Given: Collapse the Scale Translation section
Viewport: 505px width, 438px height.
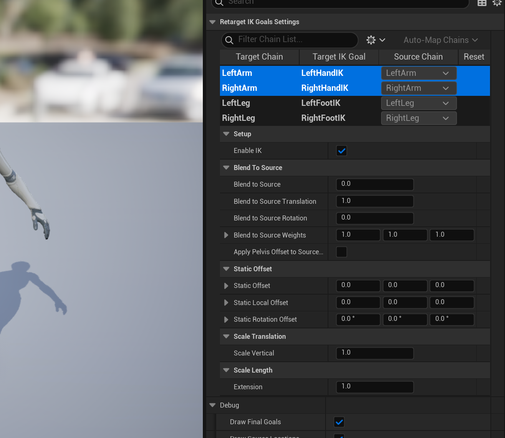Looking at the screenshot, I should pyautogui.click(x=226, y=337).
